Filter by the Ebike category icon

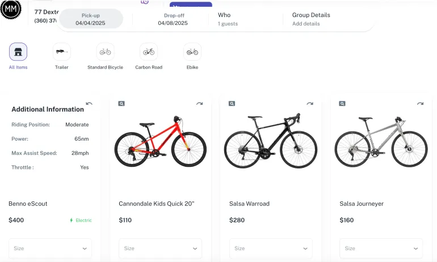192,52
